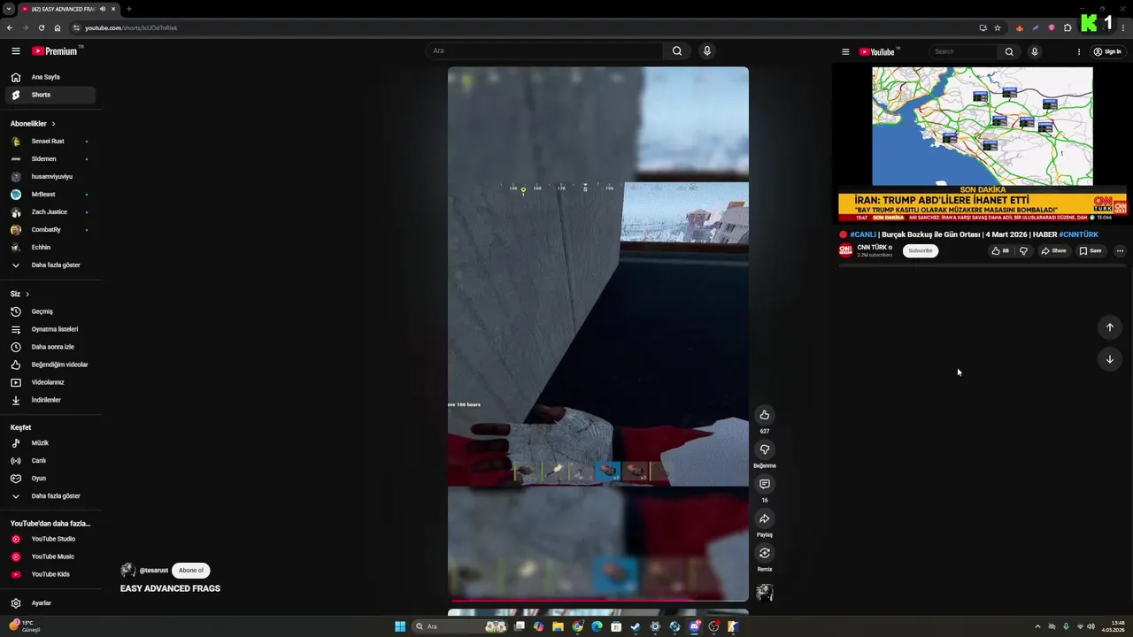
Task: Open CombatRy channel in subscriptions
Action: point(50,230)
